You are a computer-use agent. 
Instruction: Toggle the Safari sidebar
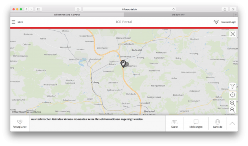click(x=38, y=9)
